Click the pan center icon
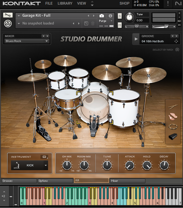This screenshot has height=208, width=183. coord(137,26)
